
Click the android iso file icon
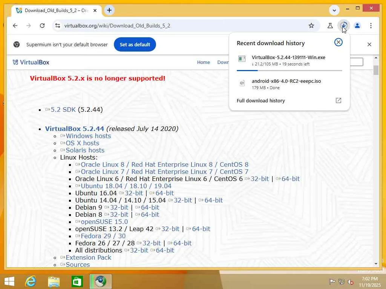[x=242, y=83]
